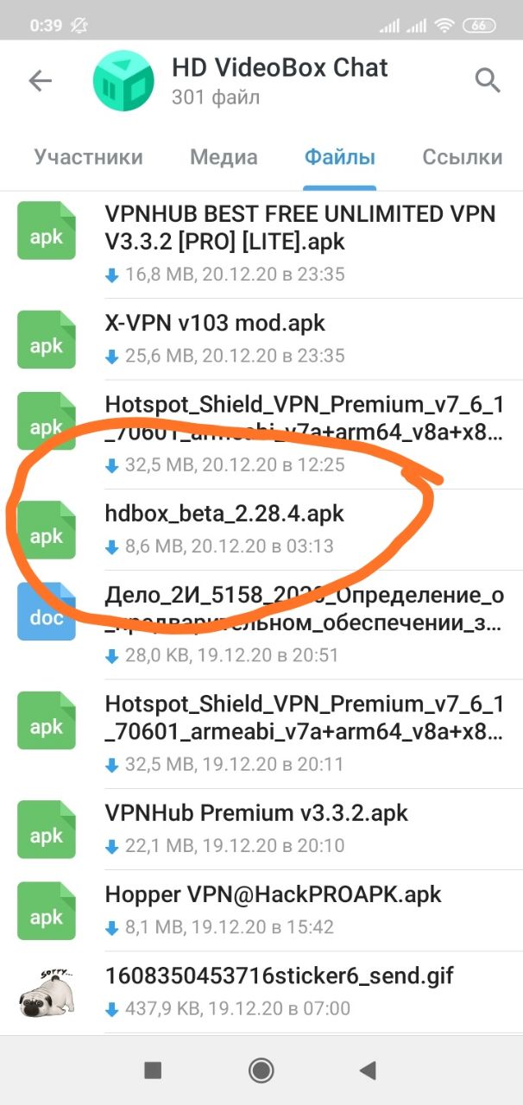Tap Android home circle button
The width and height of the screenshot is (523, 1105).
(x=261, y=1070)
